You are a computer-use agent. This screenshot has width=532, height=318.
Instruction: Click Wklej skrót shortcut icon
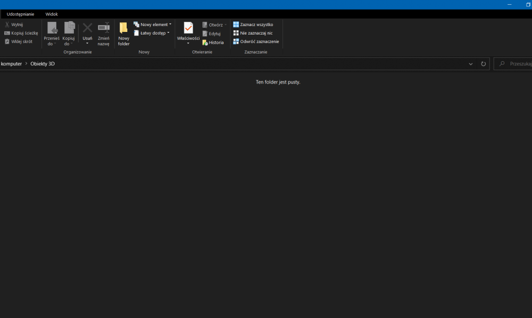7,41
